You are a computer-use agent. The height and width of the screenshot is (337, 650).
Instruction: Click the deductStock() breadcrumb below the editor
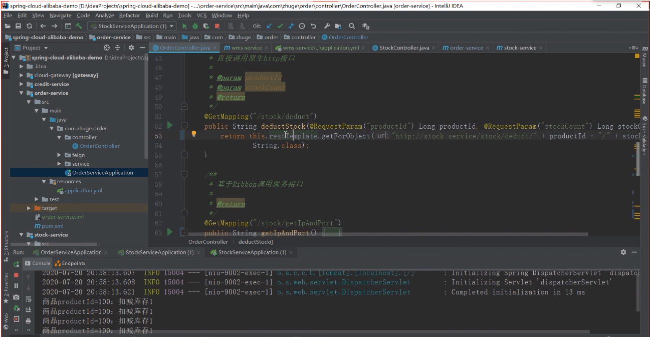256,242
